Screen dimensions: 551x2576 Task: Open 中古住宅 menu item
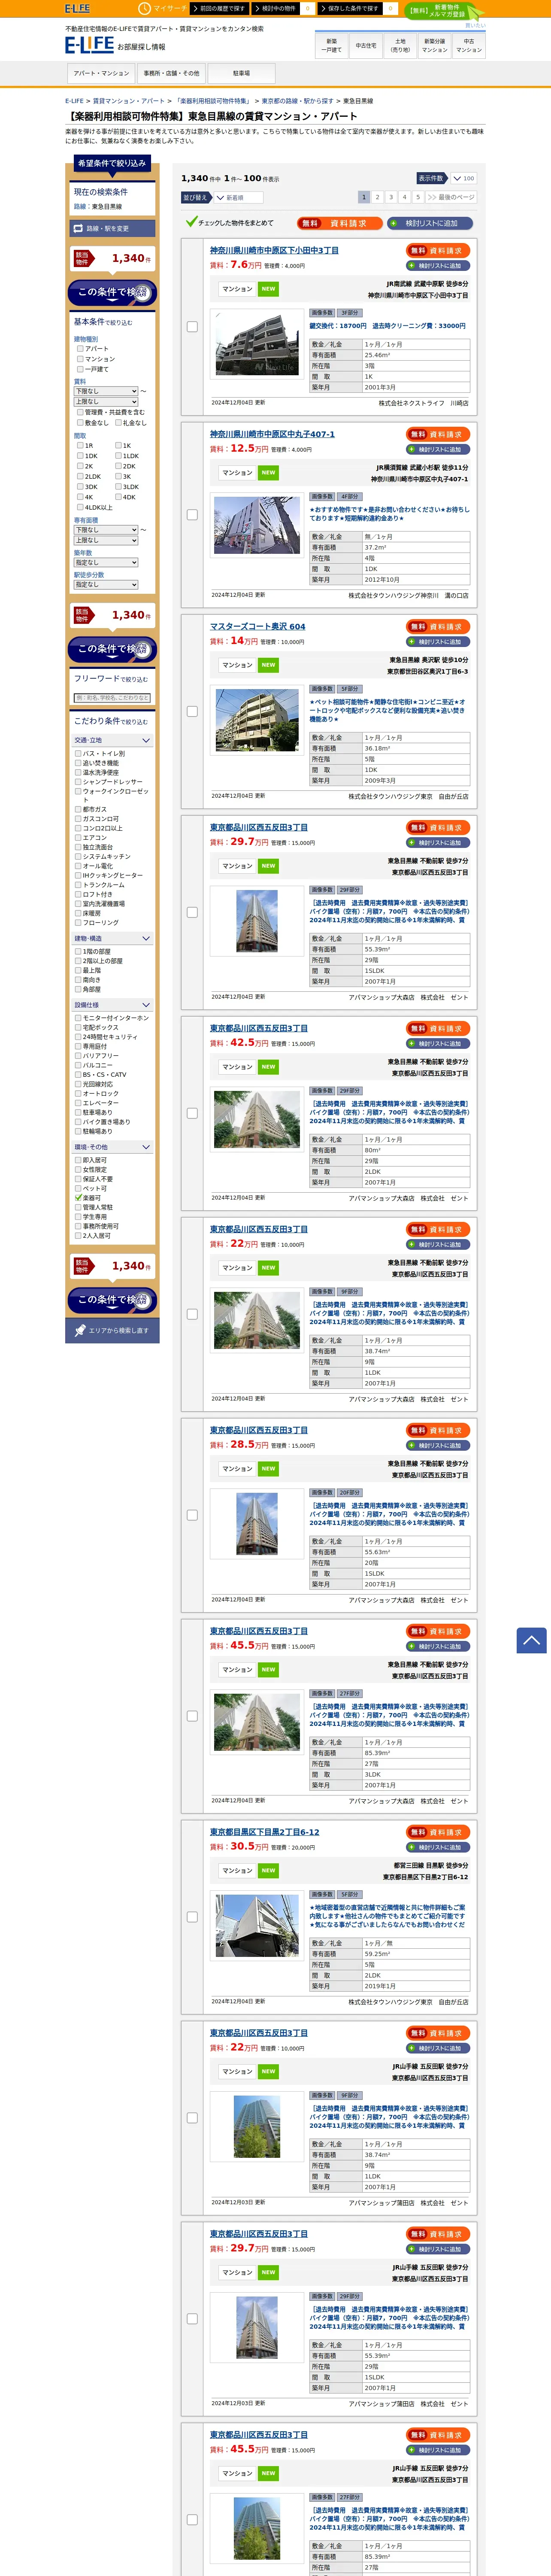[x=366, y=45]
